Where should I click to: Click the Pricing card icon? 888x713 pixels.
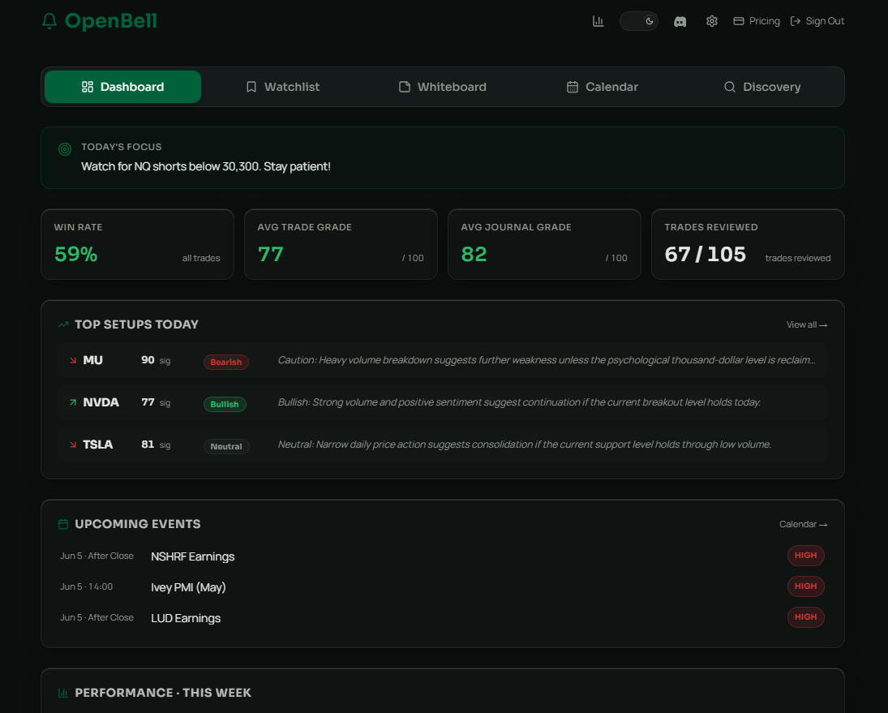click(x=739, y=21)
